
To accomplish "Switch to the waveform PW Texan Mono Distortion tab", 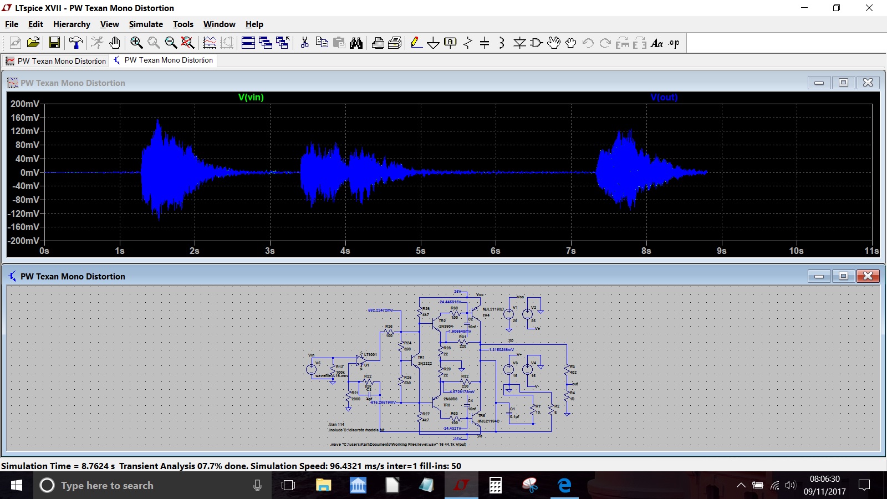I will click(x=55, y=61).
